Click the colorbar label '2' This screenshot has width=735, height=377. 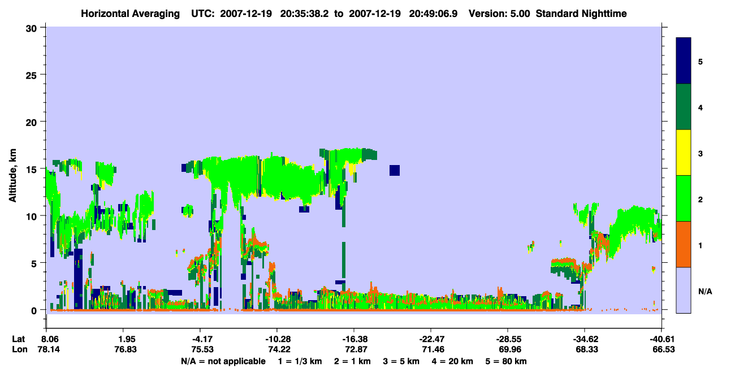coord(701,199)
